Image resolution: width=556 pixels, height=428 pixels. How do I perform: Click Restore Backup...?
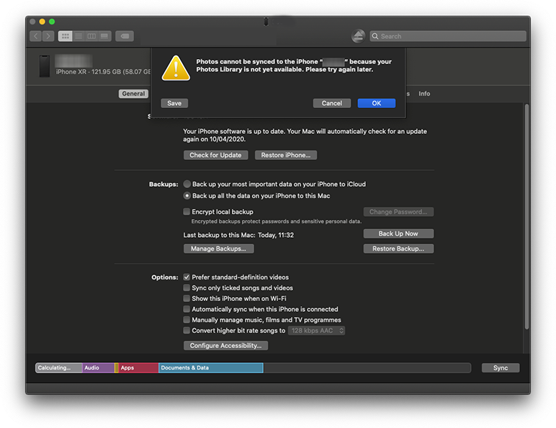pyautogui.click(x=398, y=249)
